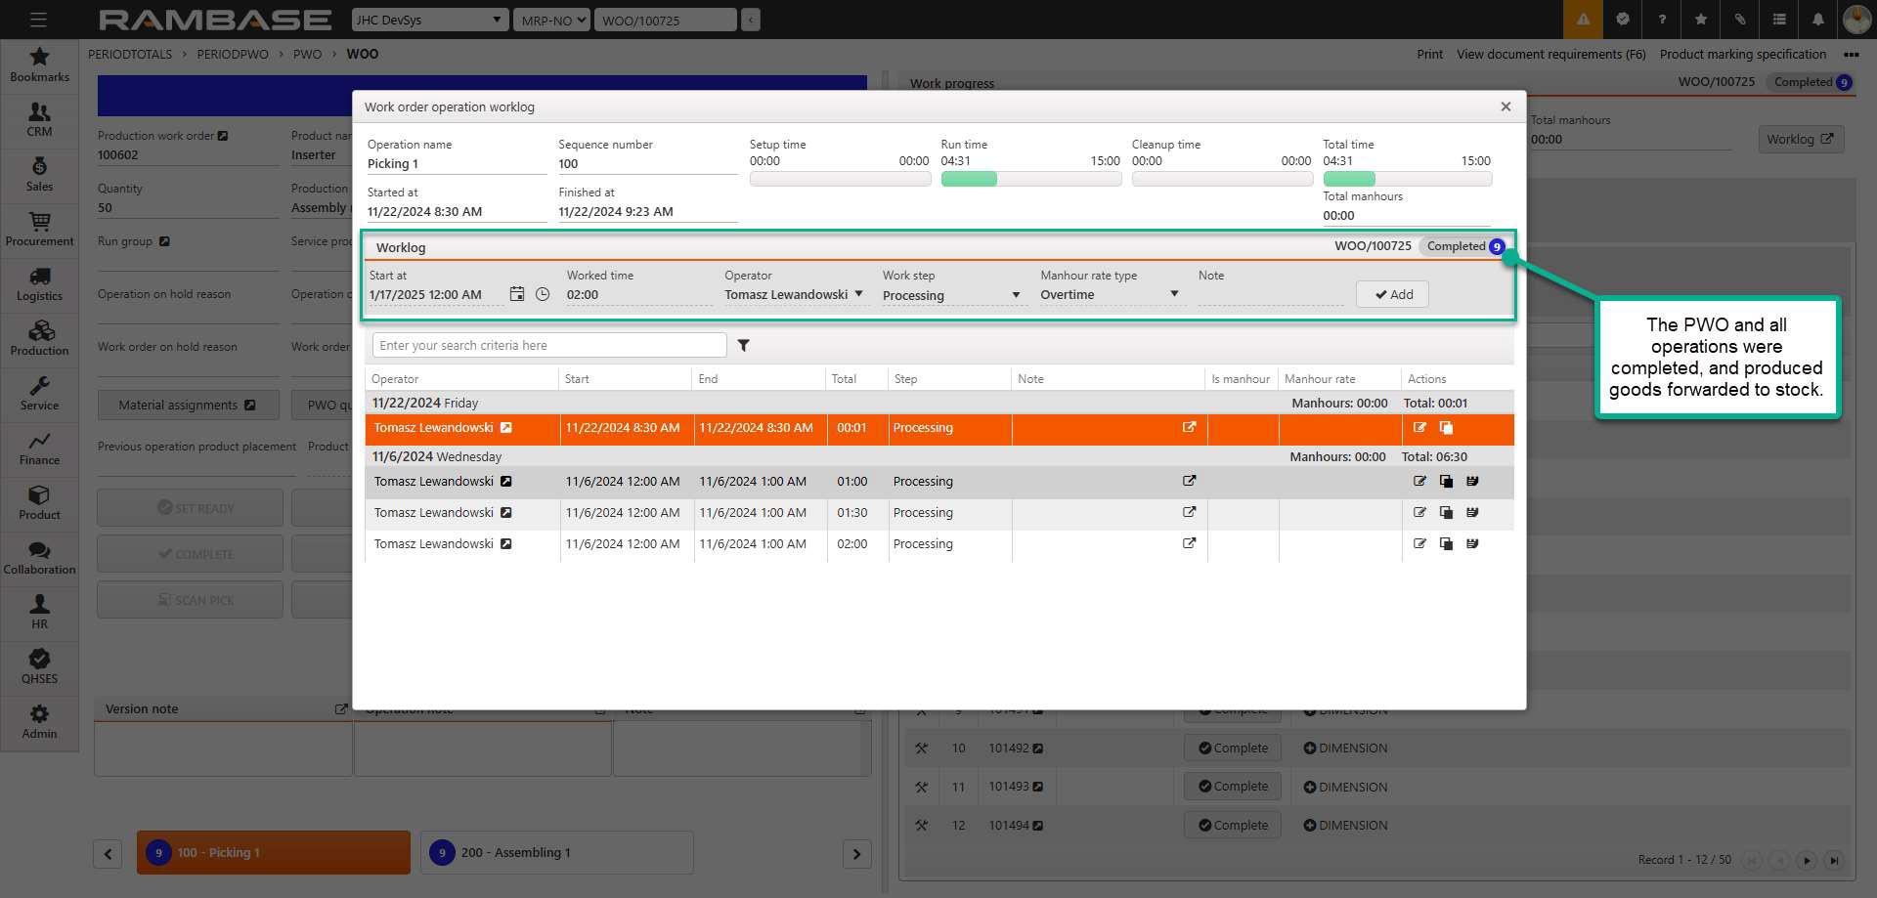Click the clock icon next to Start at

pos(543,294)
